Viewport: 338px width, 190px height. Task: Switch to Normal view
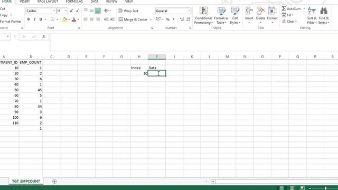pos(281,188)
